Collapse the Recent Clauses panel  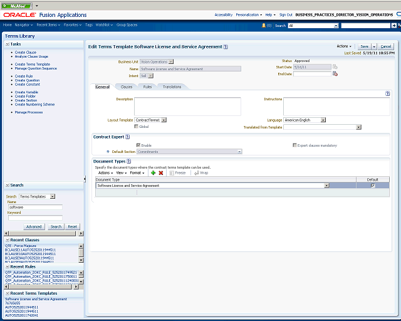(8, 240)
